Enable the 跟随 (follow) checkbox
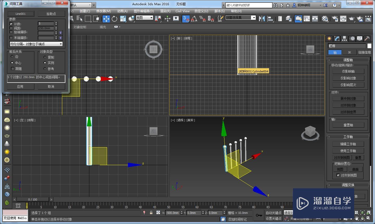375x224 pixels. coord(12,69)
